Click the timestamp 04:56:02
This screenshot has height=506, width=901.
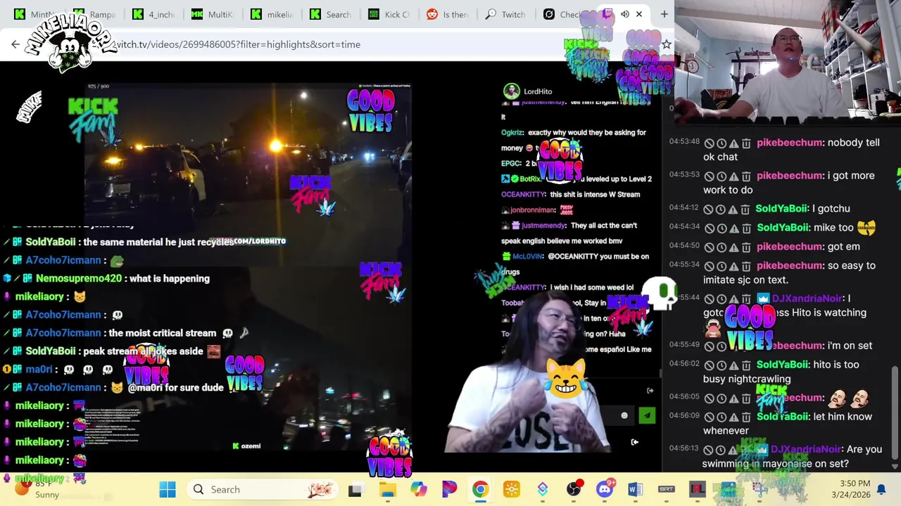coord(684,364)
